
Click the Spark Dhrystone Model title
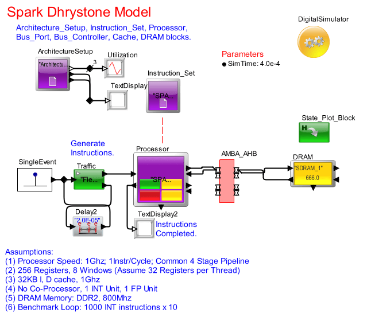click(79, 12)
